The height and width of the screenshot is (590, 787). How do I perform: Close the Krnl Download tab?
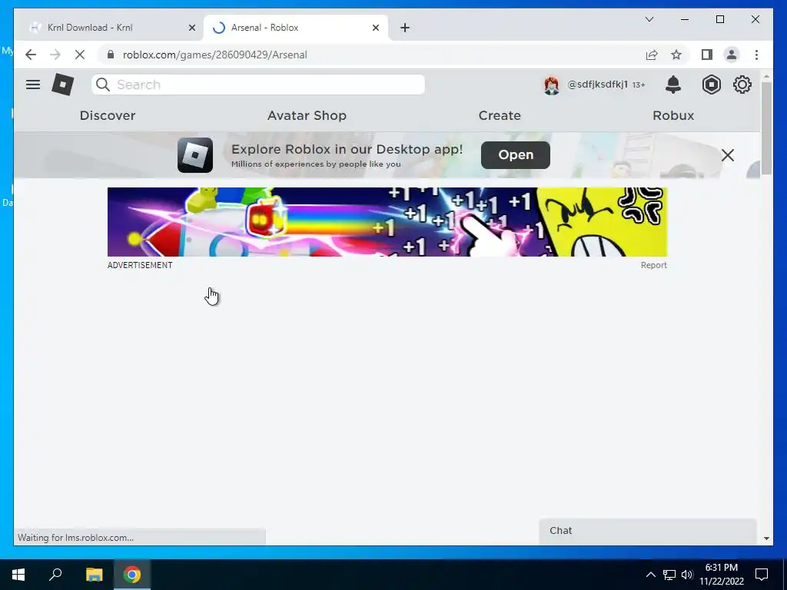(x=191, y=28)
